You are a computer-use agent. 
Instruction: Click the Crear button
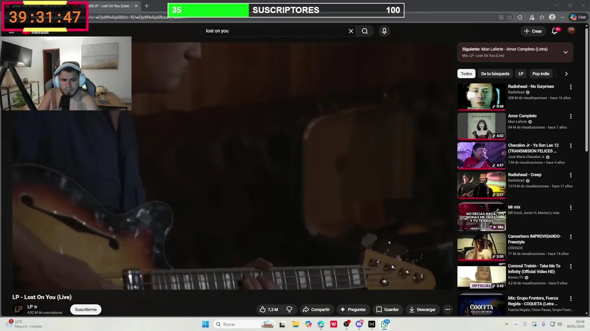[533, 31]
